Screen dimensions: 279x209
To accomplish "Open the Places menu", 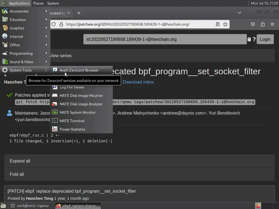I will tap(38, 3).
